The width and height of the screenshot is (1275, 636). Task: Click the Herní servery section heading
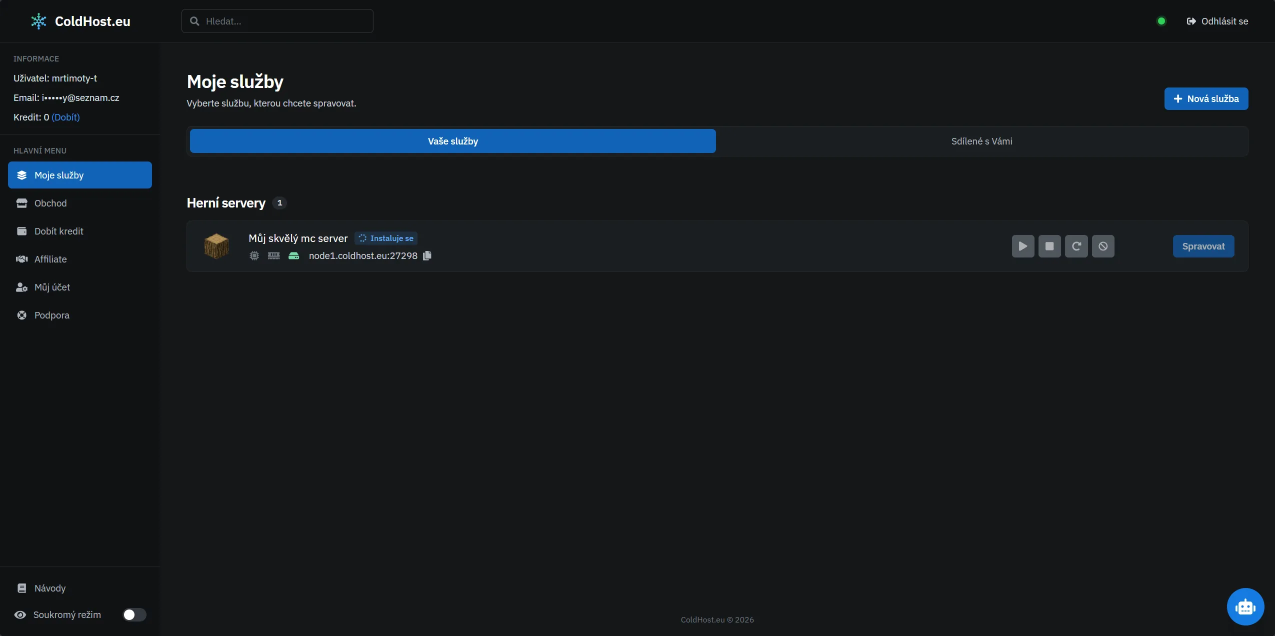pyautogui.click(x=226, y=202)
